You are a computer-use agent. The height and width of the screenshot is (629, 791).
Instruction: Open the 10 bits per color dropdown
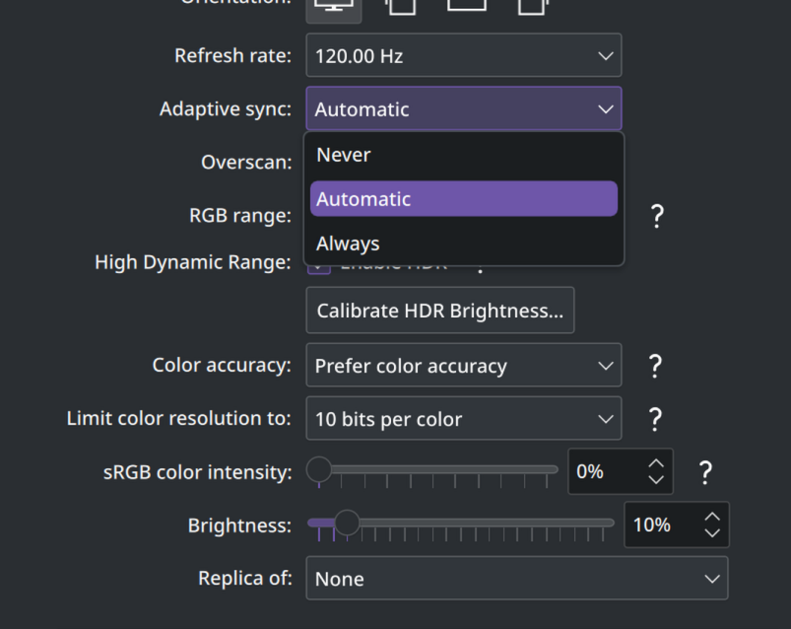point(463,419)
